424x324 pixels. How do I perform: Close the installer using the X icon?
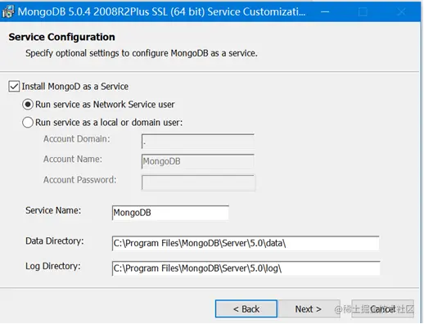401,11
